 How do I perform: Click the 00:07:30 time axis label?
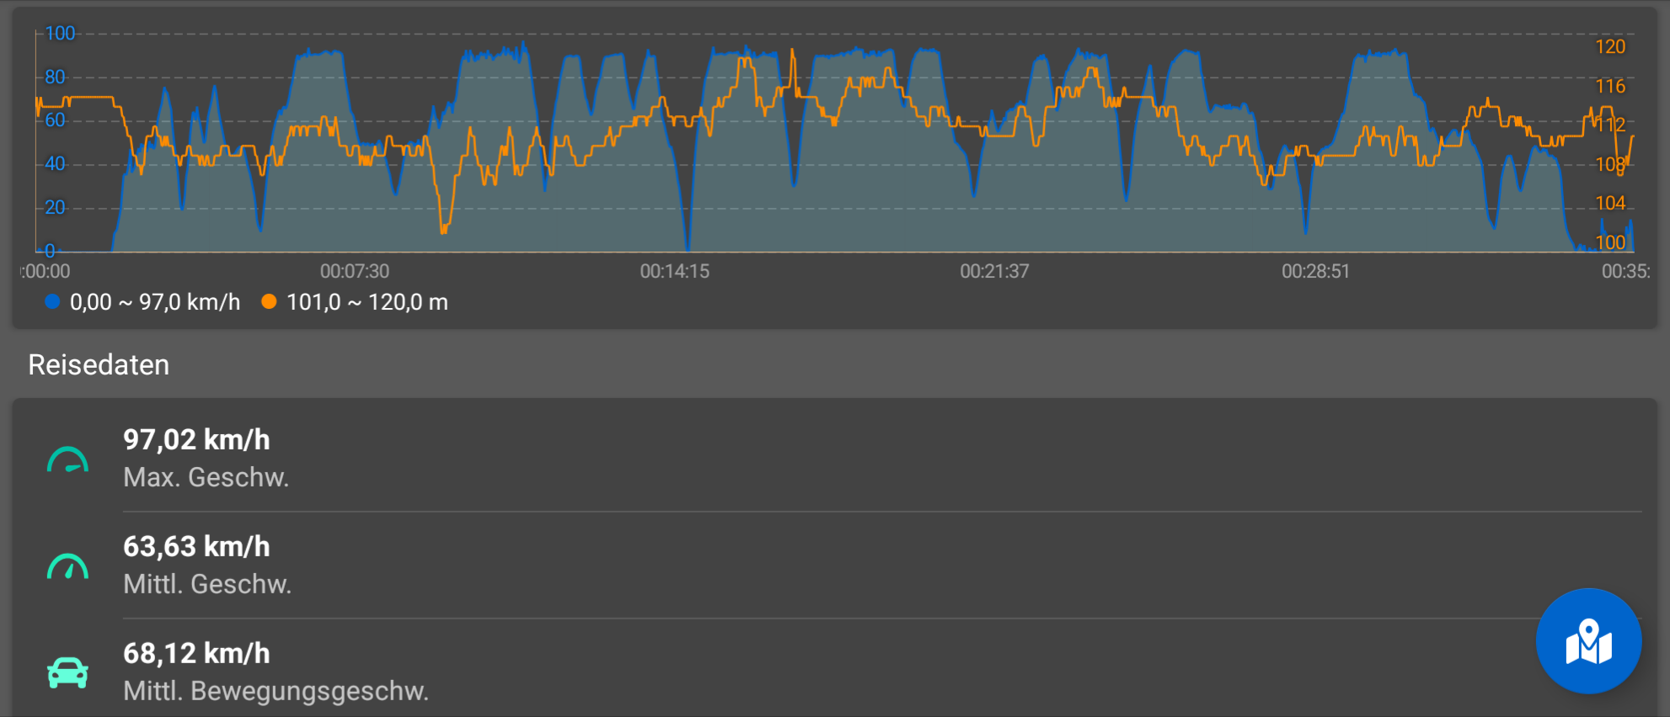355,271
